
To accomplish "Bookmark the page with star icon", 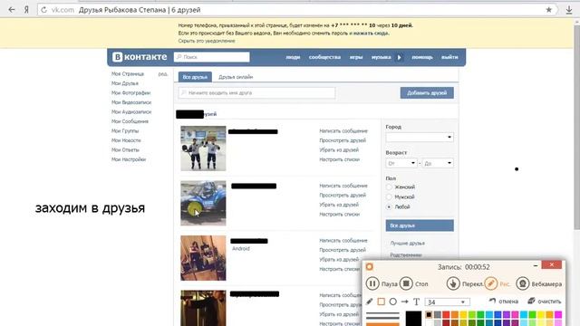I will click(549, 10).
